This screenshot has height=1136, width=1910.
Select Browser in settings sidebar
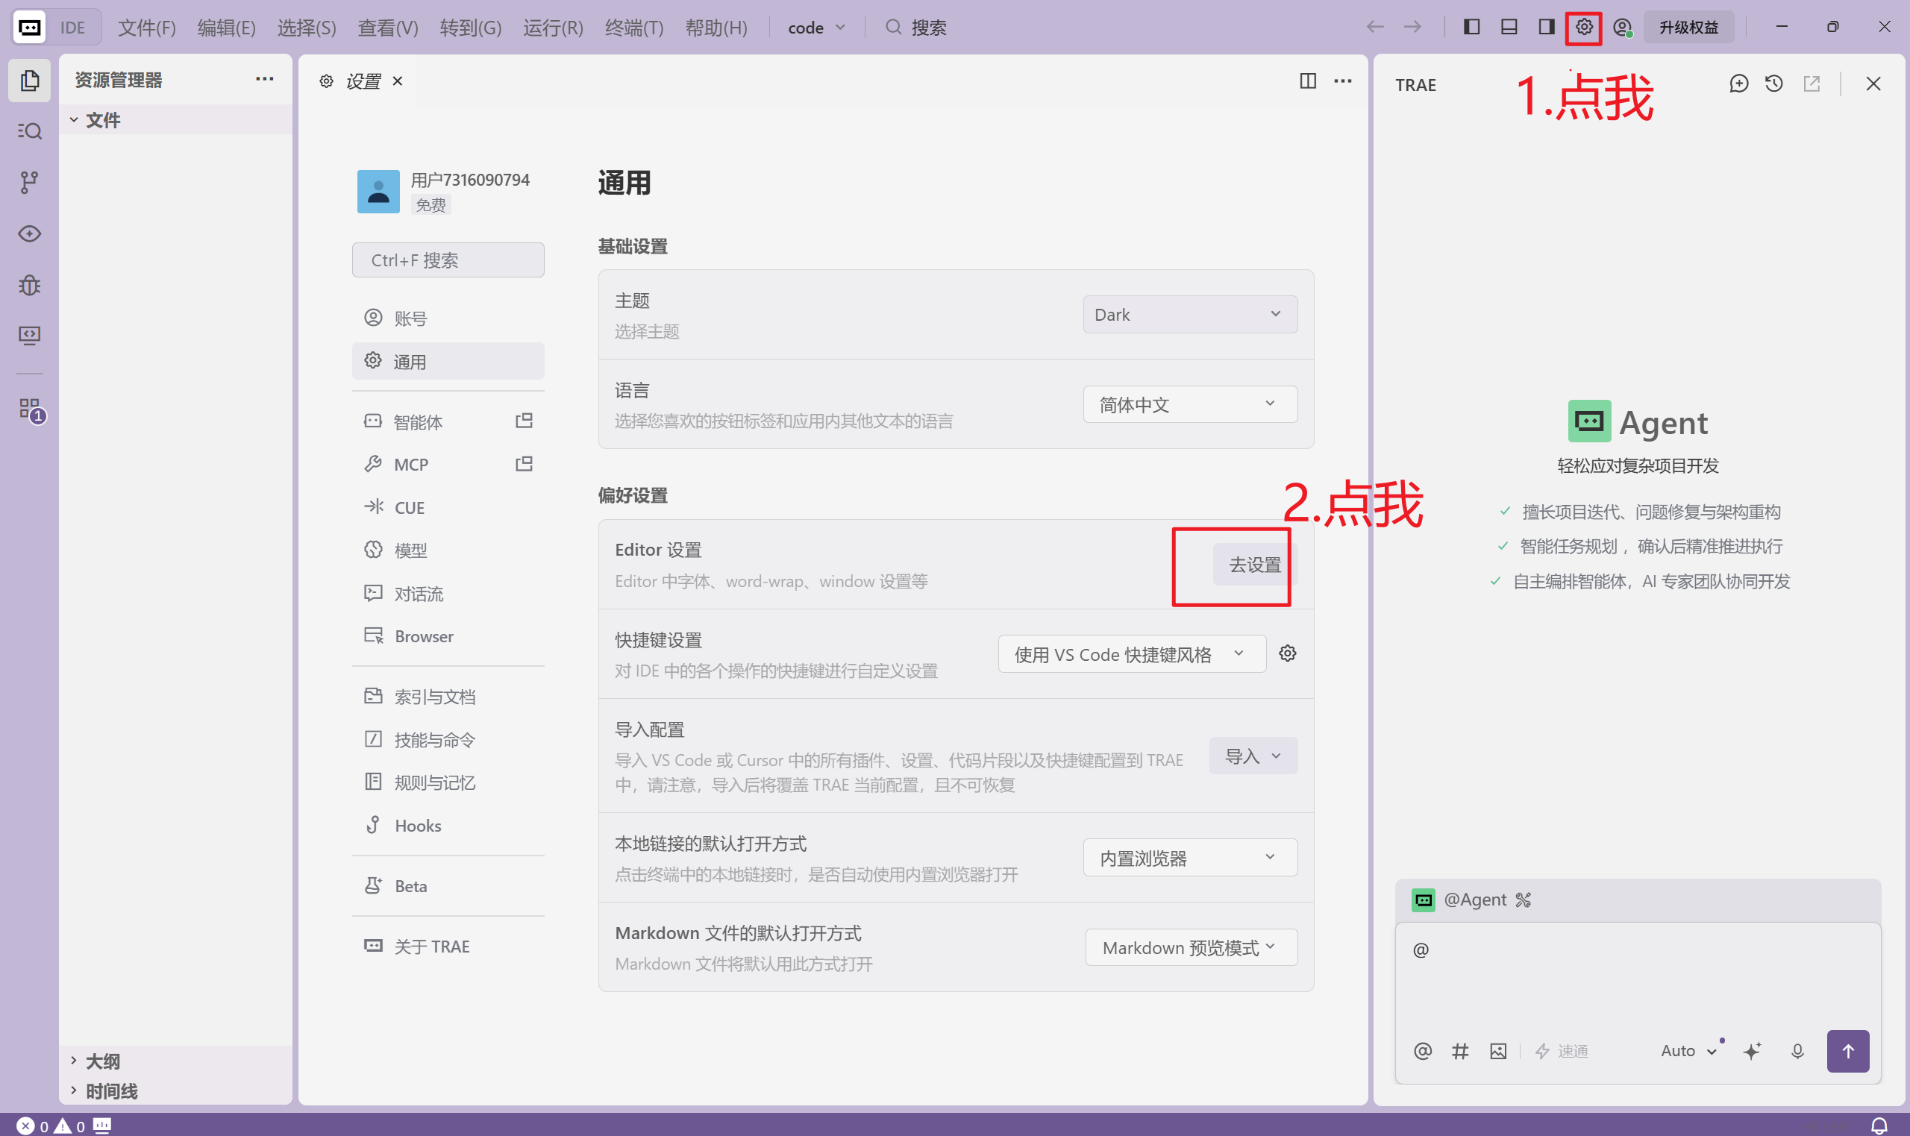(448, 636)
